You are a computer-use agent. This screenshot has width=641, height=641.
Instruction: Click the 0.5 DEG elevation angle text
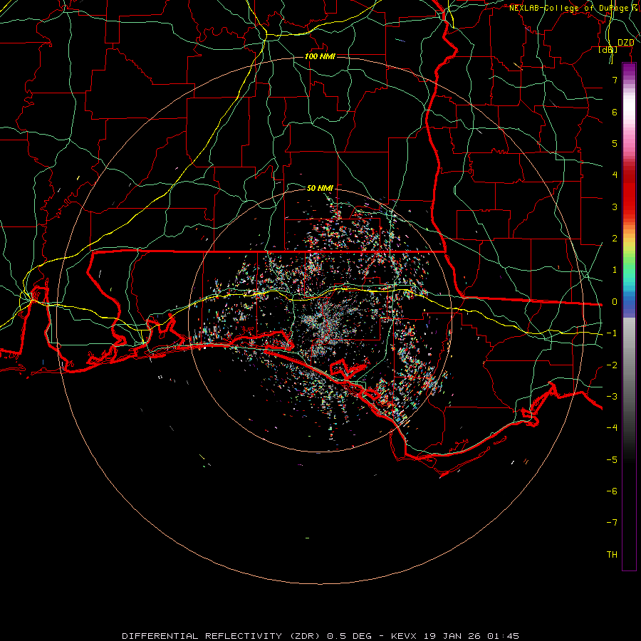[349, 636]
